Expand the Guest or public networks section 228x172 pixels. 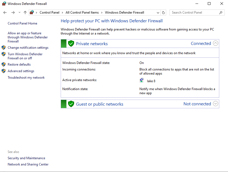click(215, 104)
